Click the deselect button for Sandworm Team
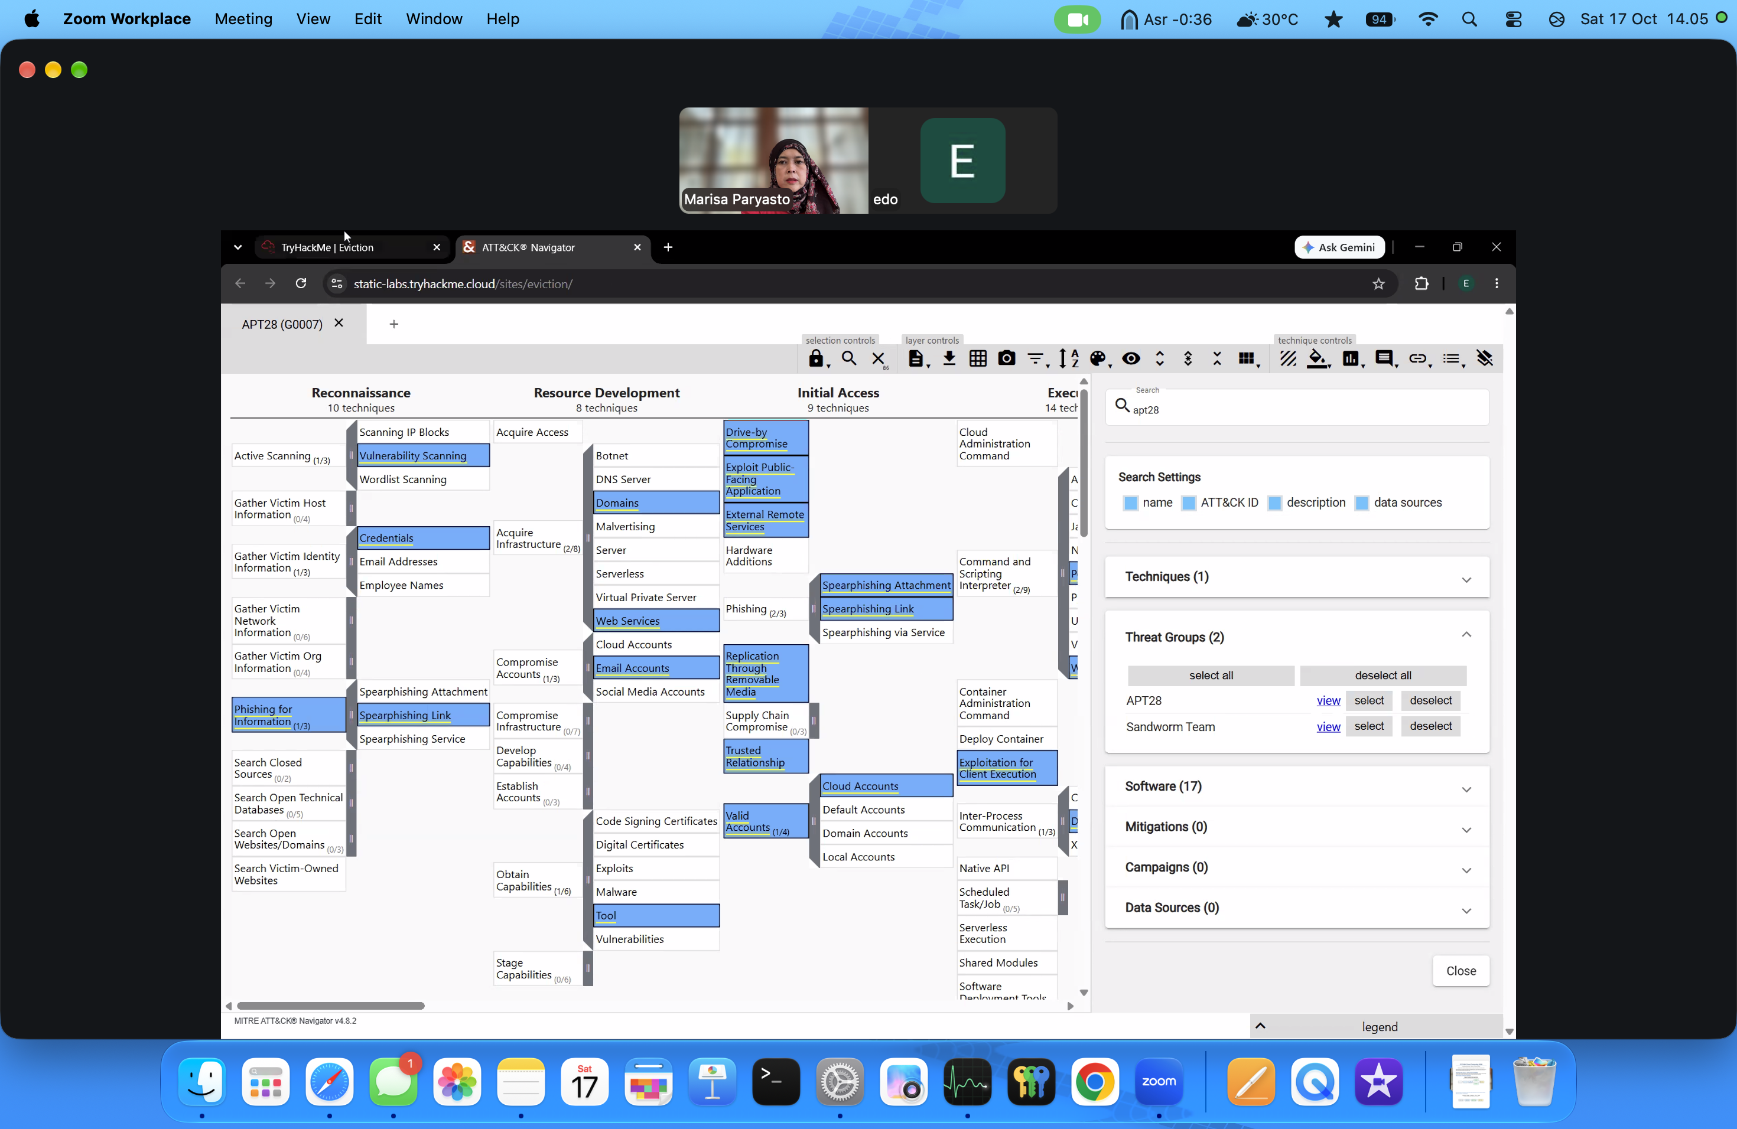1737x1129 pixels. pyautogui.click(x=1430, y=726)
